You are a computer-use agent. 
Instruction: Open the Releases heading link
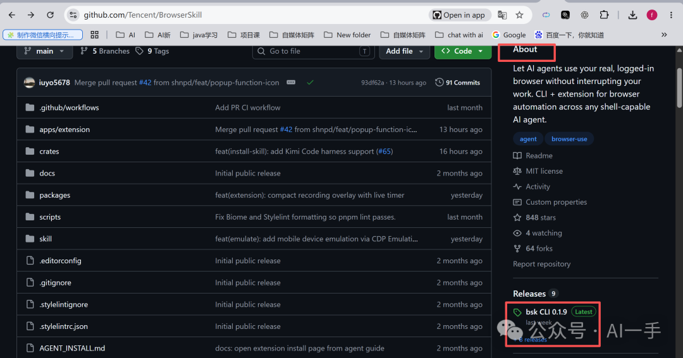coord(529,294)
